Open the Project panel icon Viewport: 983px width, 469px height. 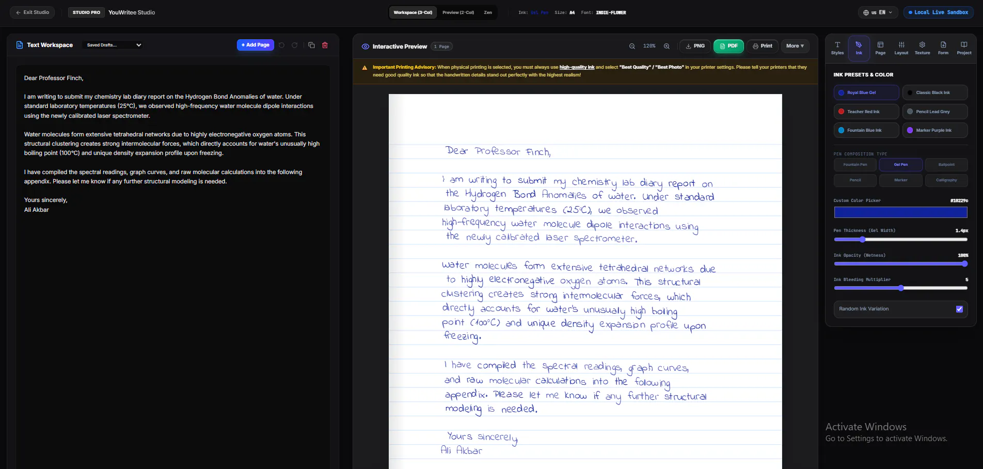(964, 48)
